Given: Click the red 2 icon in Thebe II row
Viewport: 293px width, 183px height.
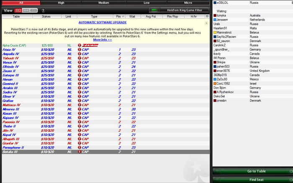Looking at the screenshot, I should click(80, 126).
